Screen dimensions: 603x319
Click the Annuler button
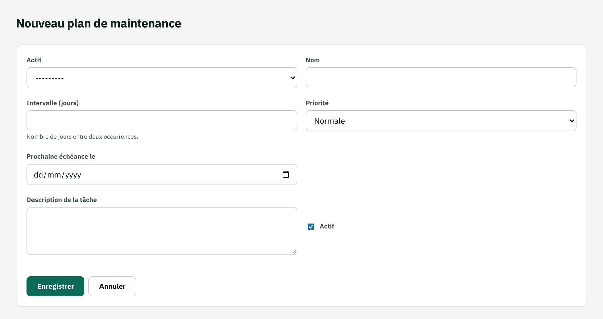[x=112, y=286]
